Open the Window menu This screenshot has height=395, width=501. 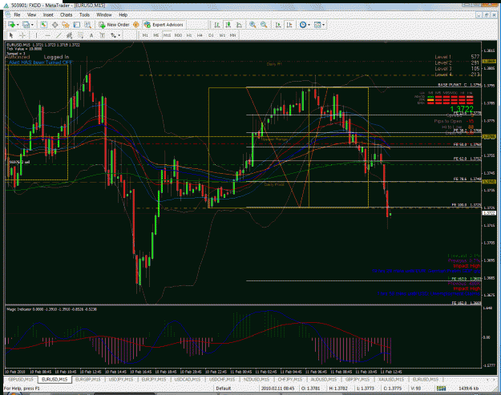click(x=104, y=14)
